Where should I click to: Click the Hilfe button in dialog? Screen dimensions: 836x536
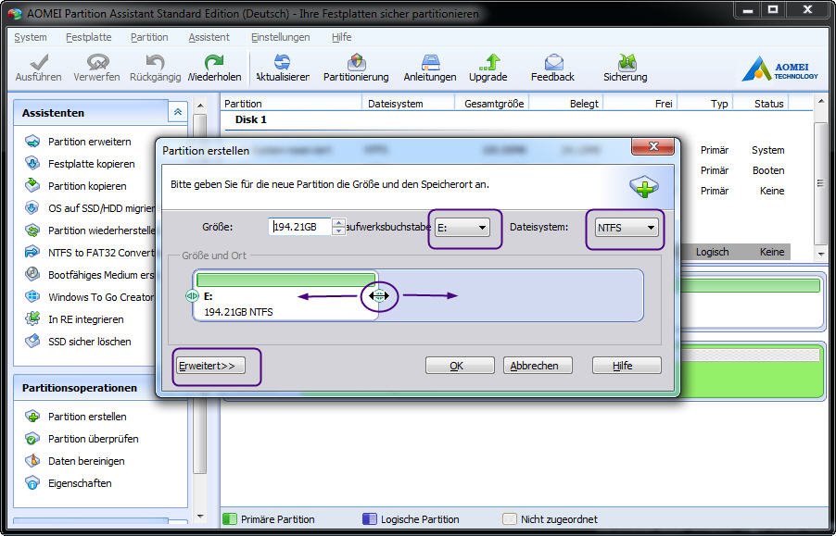(627, 366)
